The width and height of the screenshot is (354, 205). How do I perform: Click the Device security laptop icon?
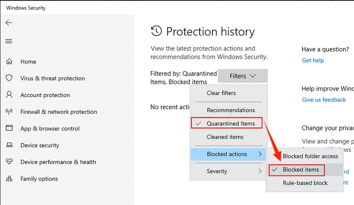pyautogui.click(x=9, y=145)
